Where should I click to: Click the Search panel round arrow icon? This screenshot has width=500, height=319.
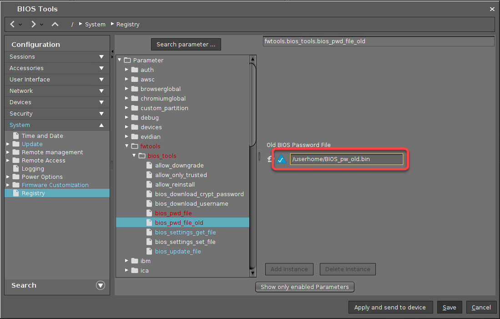tap(101, 285)
